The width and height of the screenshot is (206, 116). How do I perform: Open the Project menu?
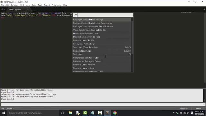[47, 5]
